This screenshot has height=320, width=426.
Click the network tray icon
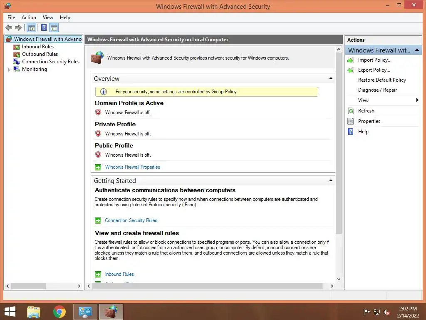coord(376,312)
